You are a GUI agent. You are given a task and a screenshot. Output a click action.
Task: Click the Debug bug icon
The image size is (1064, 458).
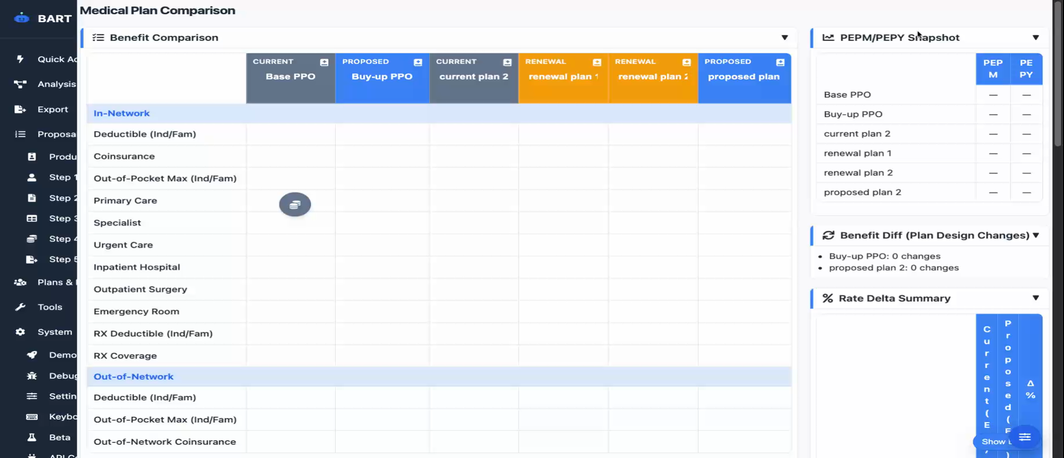click(32, 375)
